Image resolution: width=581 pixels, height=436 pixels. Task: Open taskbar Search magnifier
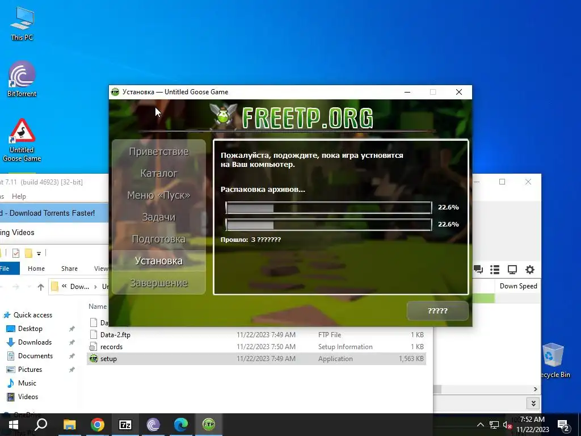[x=41, y=425]
